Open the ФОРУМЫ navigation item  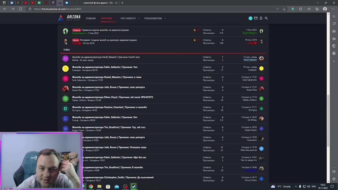[106, 18]
